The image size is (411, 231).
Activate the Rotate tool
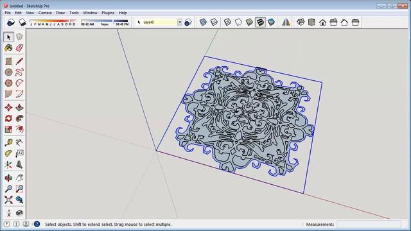(x=8, y=118)
